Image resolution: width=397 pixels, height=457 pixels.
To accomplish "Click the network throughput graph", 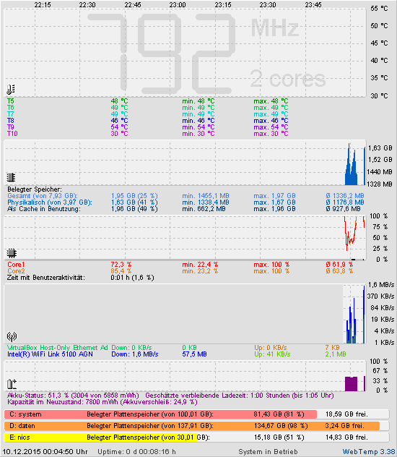I will tap(185, 314).
